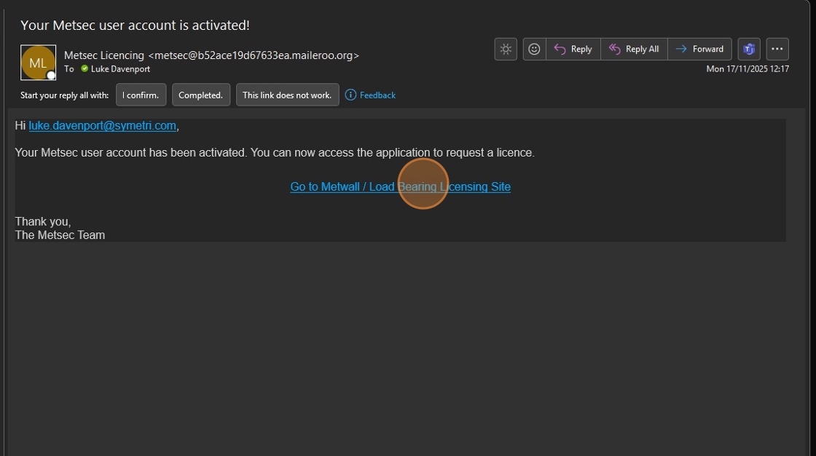The width and height of the screenshot is (816, 456).
Task: Choose the 'I confirm.' suggested reply
Action: (141, 95)
